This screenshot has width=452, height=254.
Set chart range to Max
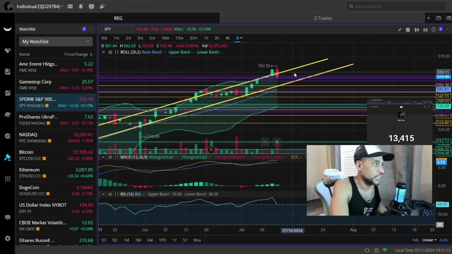click(x=197, y=240)
